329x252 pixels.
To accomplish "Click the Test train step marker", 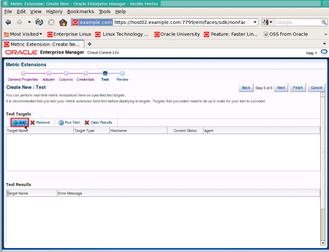I will 105,73.
